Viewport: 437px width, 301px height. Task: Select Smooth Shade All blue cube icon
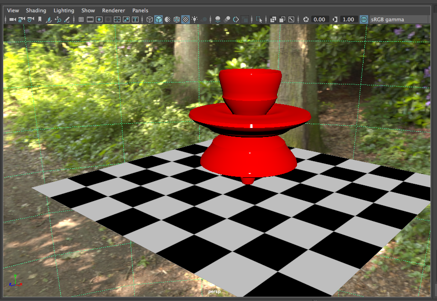click(x=158, y=19)
